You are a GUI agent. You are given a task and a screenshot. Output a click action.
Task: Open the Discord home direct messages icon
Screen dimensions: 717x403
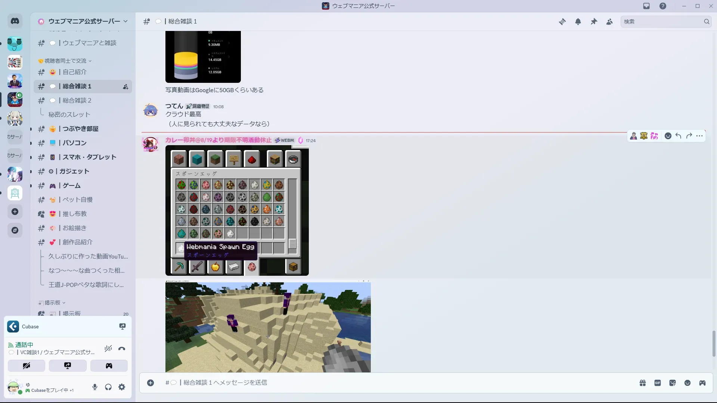click(x=15, y=21)
